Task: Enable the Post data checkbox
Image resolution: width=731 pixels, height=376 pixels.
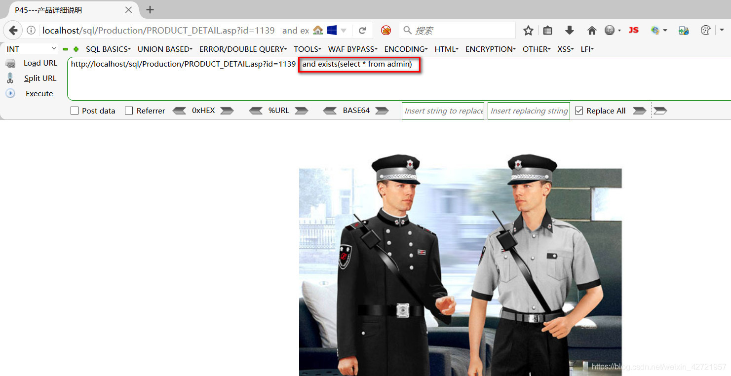Action: click(x=75, y=111)
